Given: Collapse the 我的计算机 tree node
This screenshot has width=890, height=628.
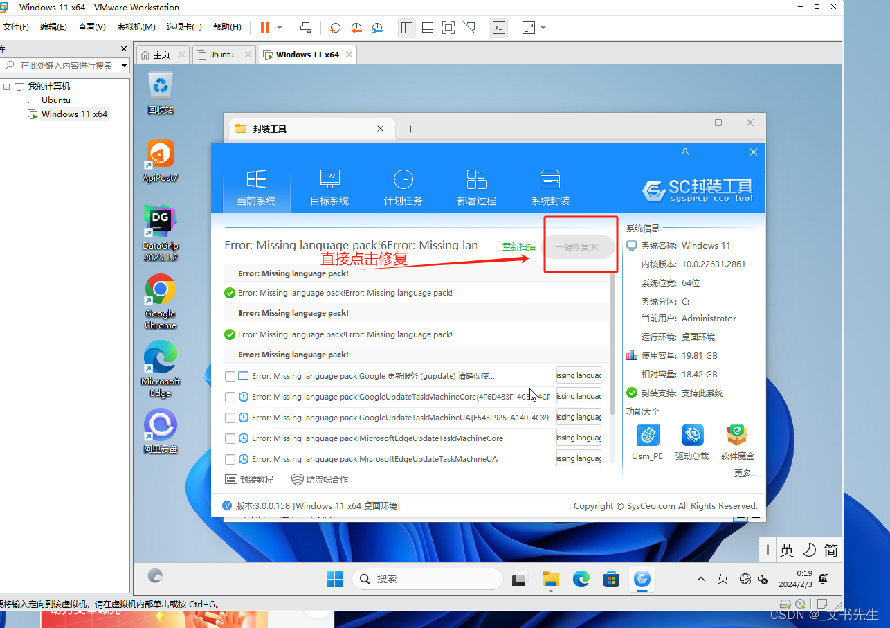Looking at the screenshot, I should tap(6, 87).
